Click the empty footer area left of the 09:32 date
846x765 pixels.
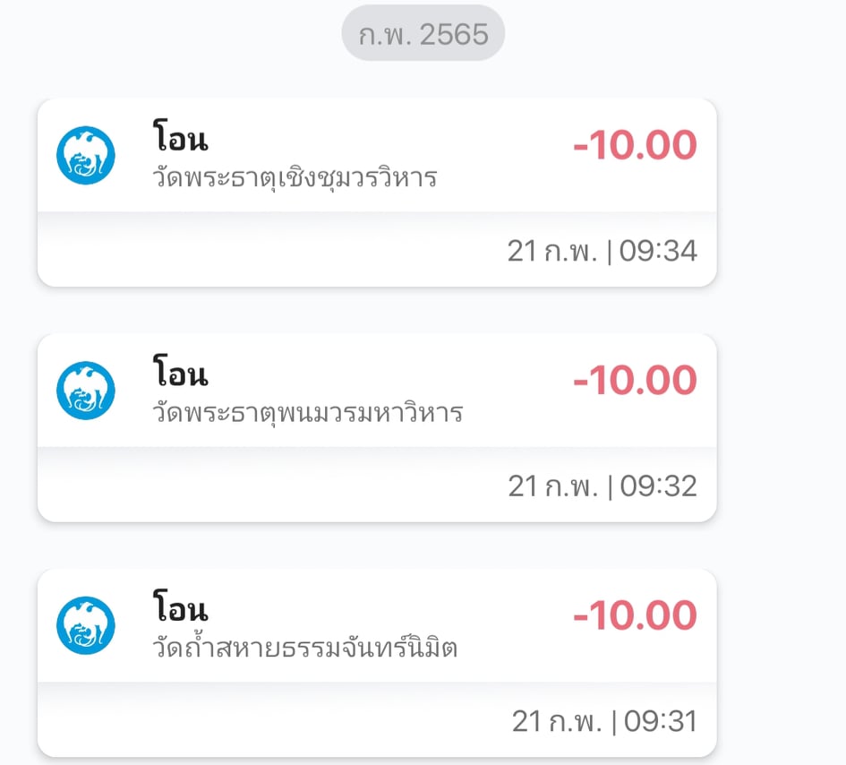[x=269, y=486]
